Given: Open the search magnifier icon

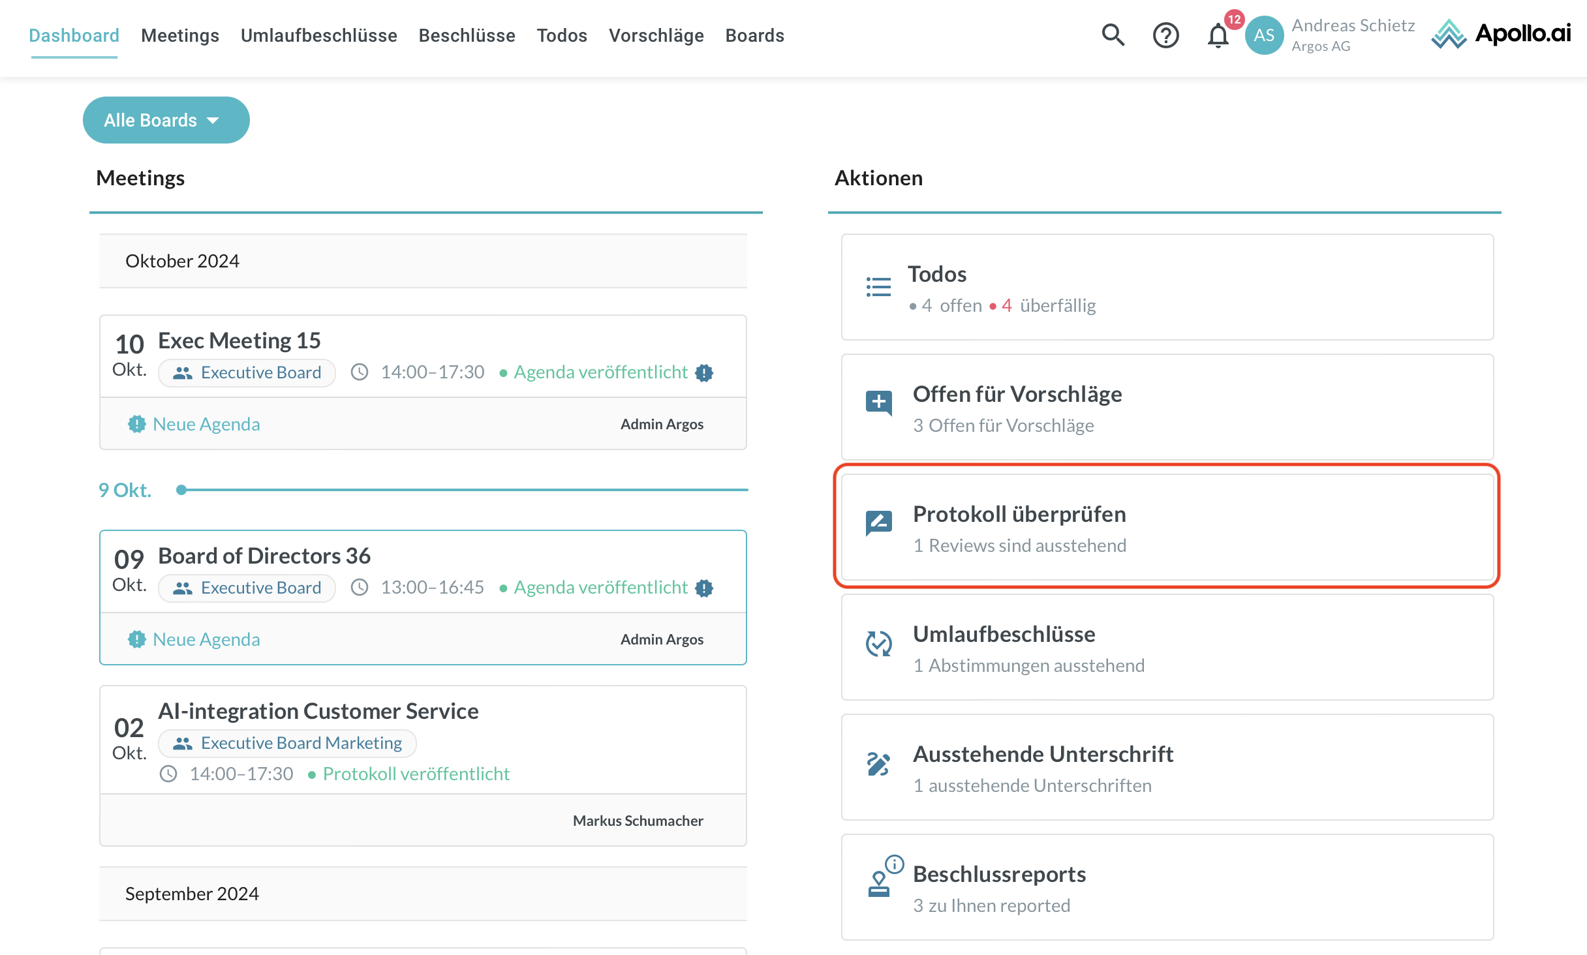Looking at the screenshot, I should (x=1113, y=35).
